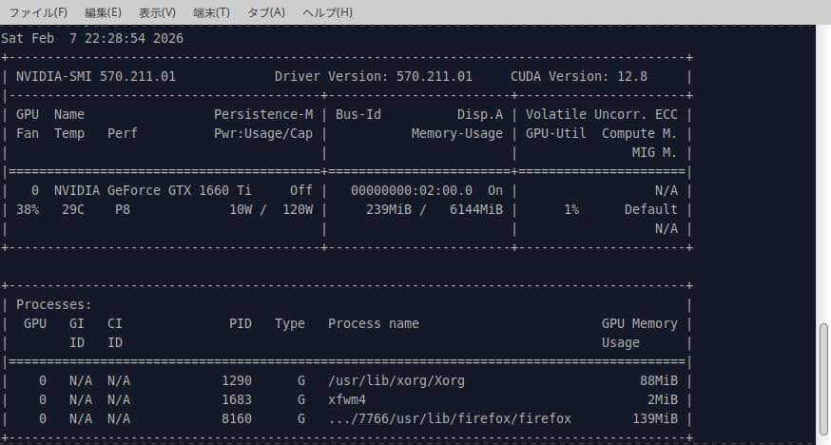
Task: Click the xfwm4 memory usage '2MiB'
Action: [x=663, y=400]
